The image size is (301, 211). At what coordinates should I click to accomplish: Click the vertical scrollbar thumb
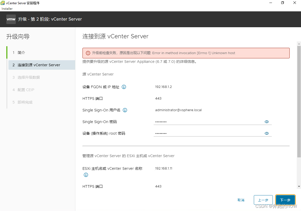299,101
